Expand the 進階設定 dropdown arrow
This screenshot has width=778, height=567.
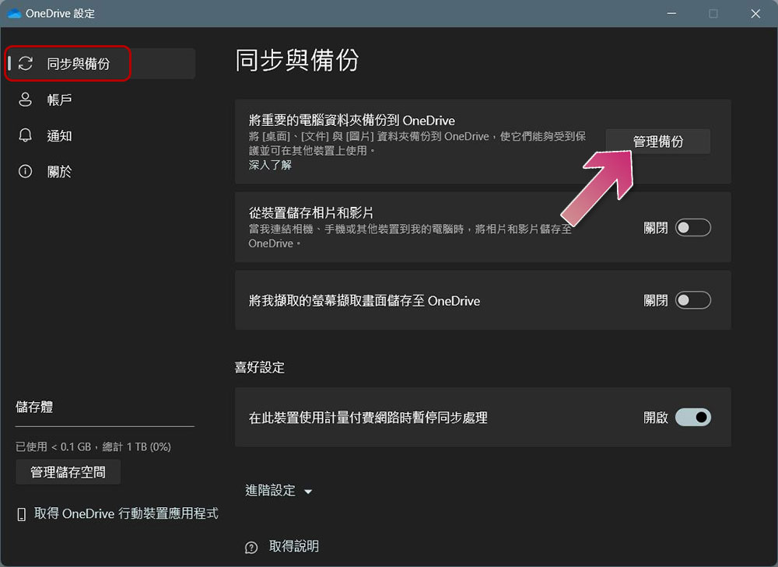[308, 492]
